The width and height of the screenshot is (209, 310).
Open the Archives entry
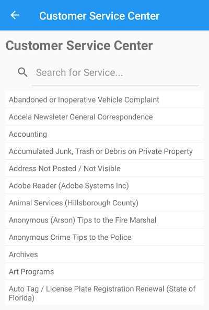pyautogui.click(x=104, y=254)
